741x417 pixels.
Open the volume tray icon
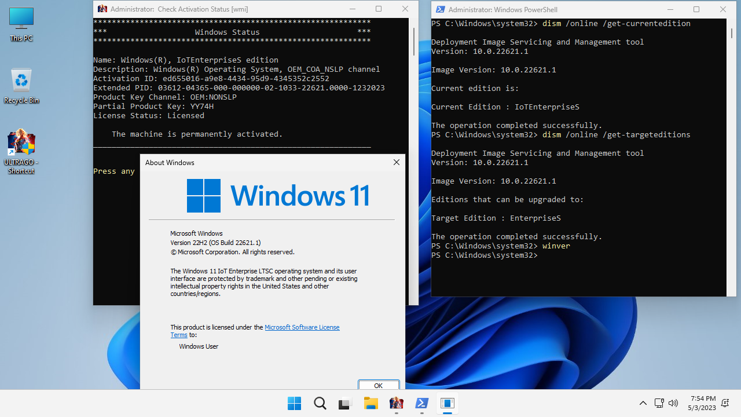click(x=673, y=403)
